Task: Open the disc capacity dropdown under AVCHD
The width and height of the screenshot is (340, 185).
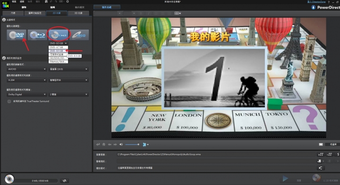Action: tap(58, 43)
